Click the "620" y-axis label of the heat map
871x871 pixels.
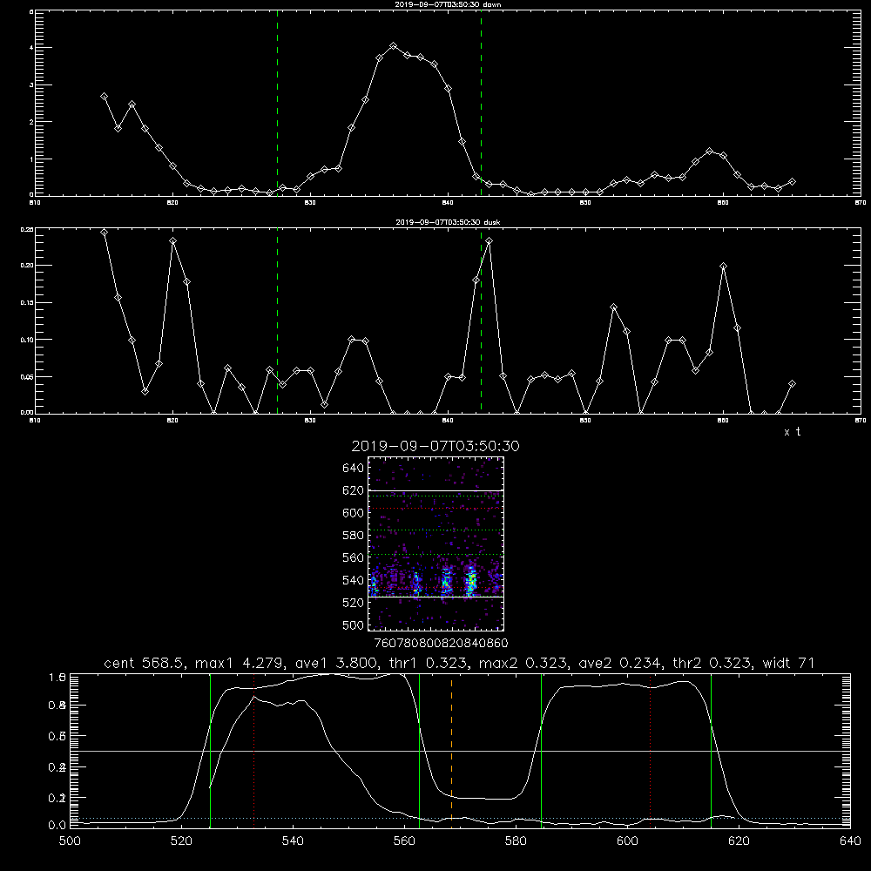354,490
